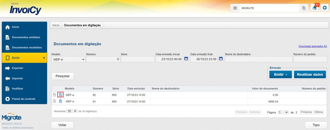The image size is (330, 130).
Task: Click the delete icon for MDF-e number 81
Action: tap(54, 101)
